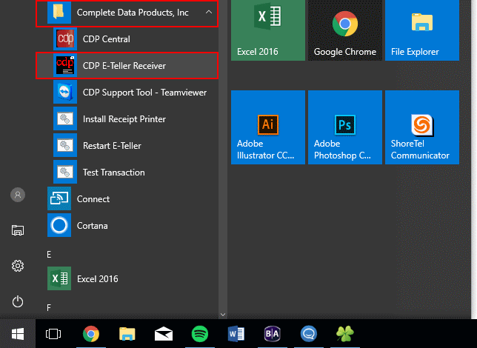Run Test Transaction shortcut
The width and height of the screenshot is (477, 348).
[127, 173]
